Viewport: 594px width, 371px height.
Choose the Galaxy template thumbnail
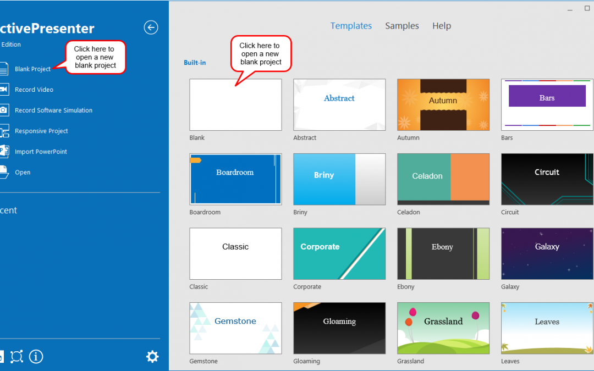pyautogui.click(x=547, y=253)
